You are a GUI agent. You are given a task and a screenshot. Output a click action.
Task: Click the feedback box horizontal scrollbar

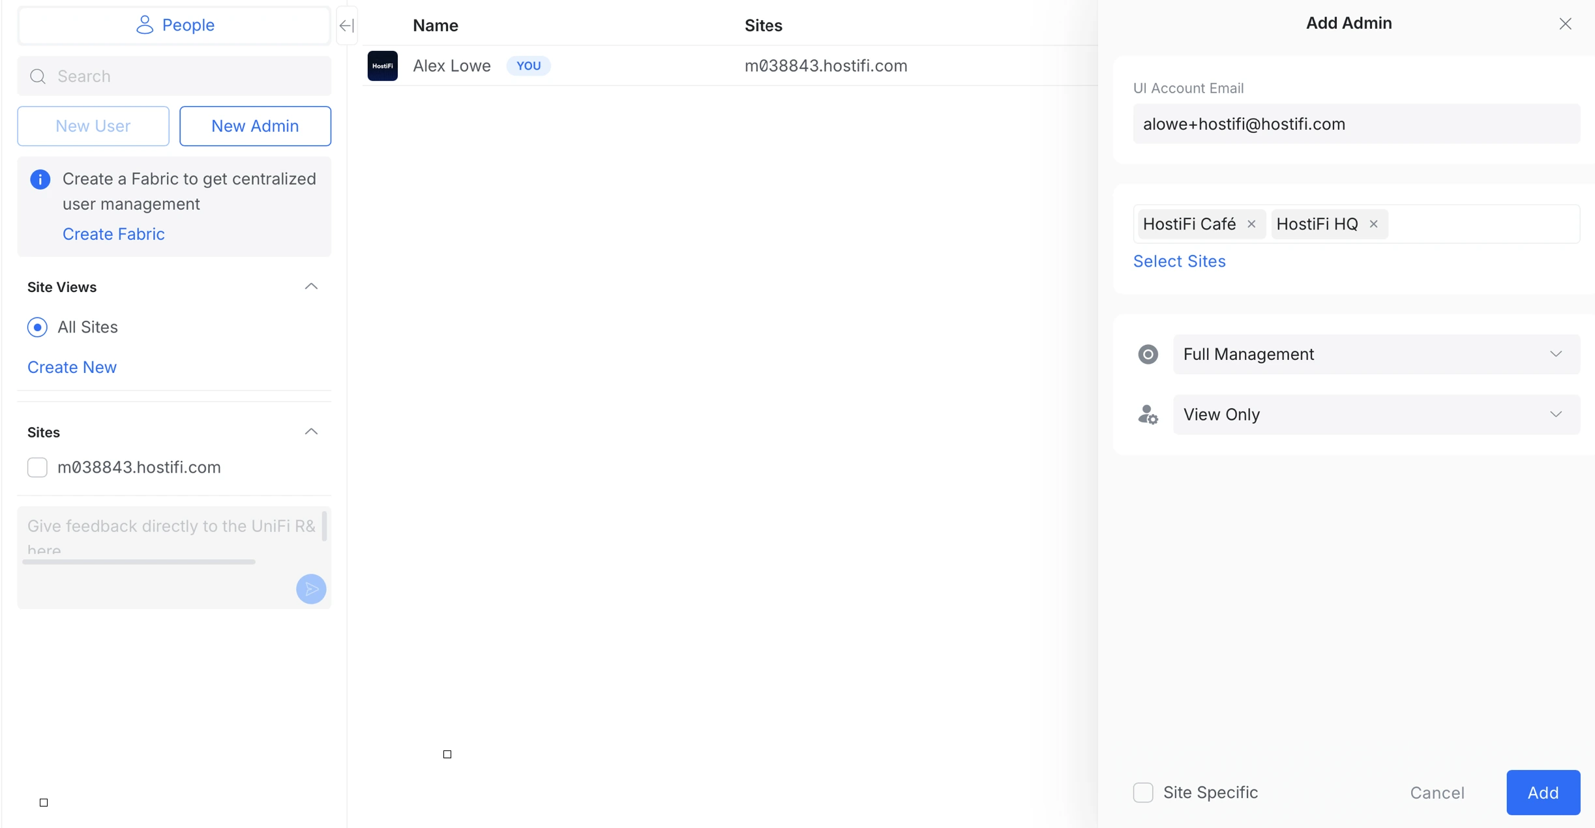coord(139,561)
